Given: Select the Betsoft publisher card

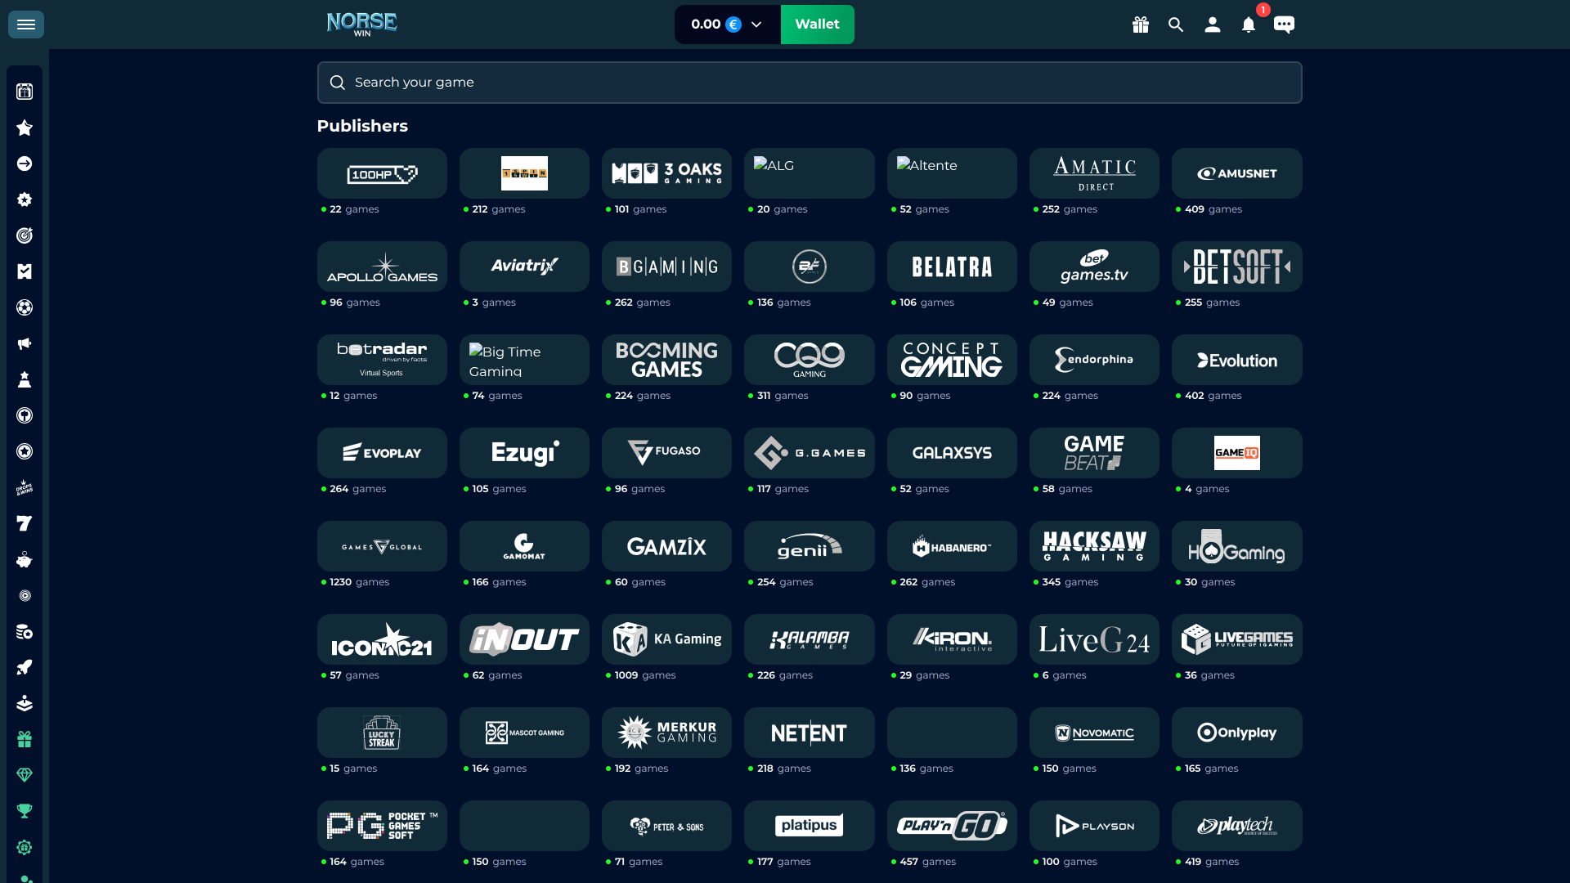Looking at the screenshot, I should [x=1236, y=267].
